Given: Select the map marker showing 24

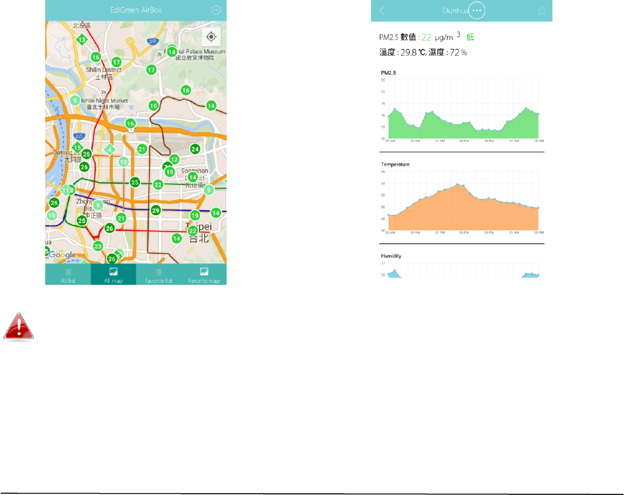Looking at the screenshot, I should click(x=195, y=149).
